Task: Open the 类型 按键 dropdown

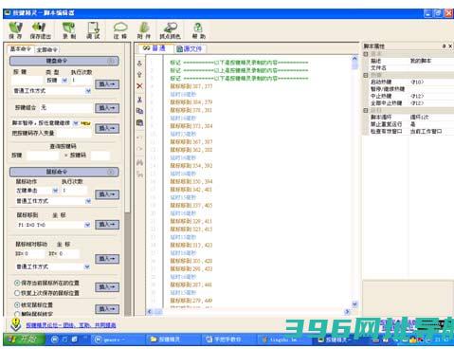Action: coord(64,81)
